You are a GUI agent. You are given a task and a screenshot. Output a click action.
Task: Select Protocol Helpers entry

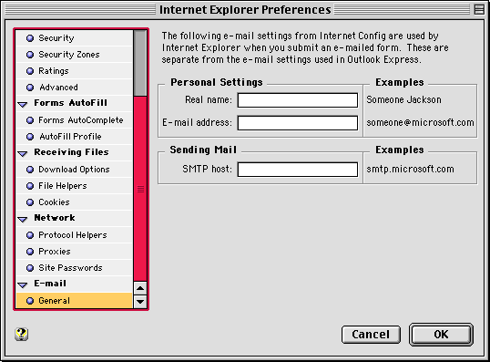(x=75, y=235)
